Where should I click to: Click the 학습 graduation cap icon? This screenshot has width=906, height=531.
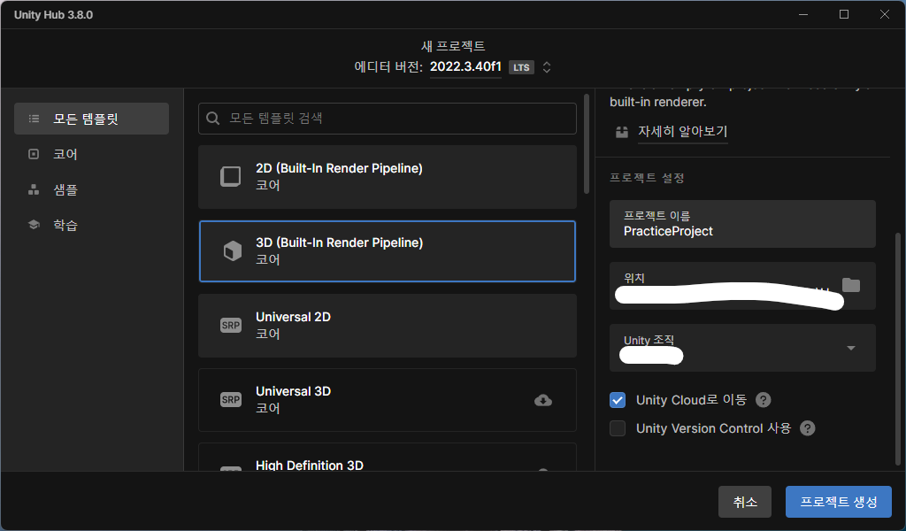pos(35,225)
